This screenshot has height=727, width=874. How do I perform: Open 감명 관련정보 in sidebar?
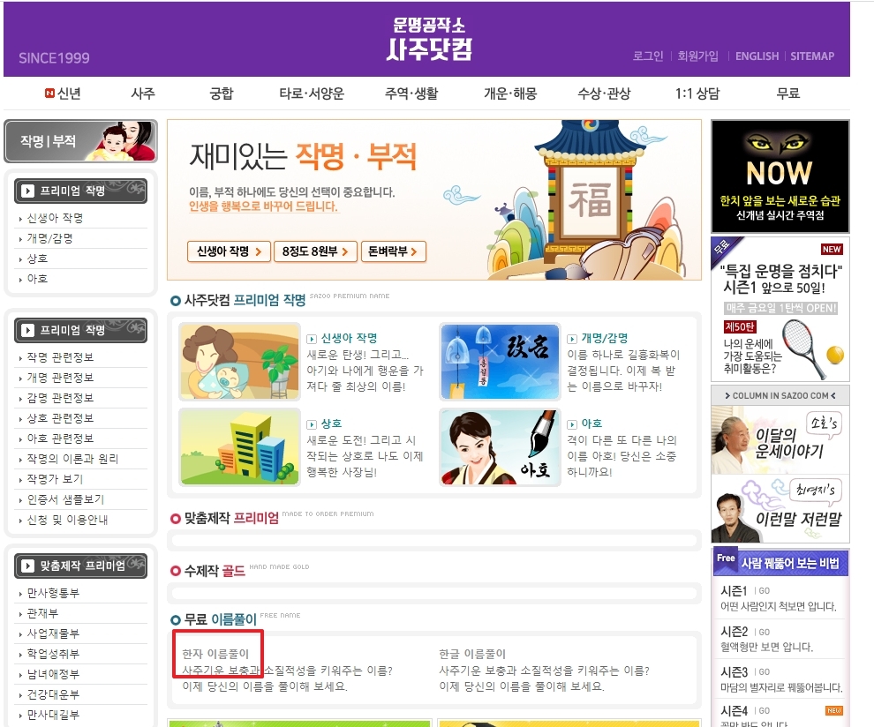pos(60,398)
